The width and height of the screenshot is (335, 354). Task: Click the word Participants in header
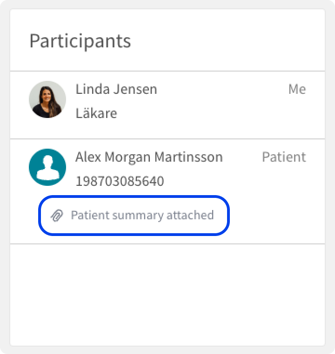pos(80,41)
